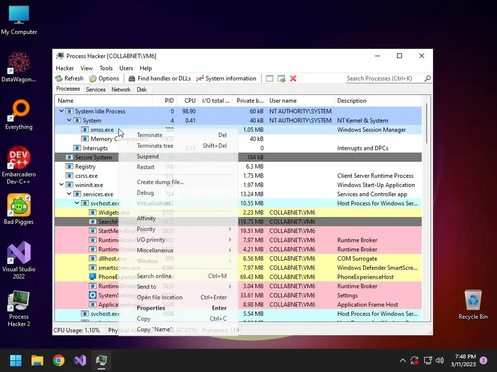The width and height of the screenshot is (497, 372).
Task: Choose Copy "Name" menu entry
Action: coord(178,329)
